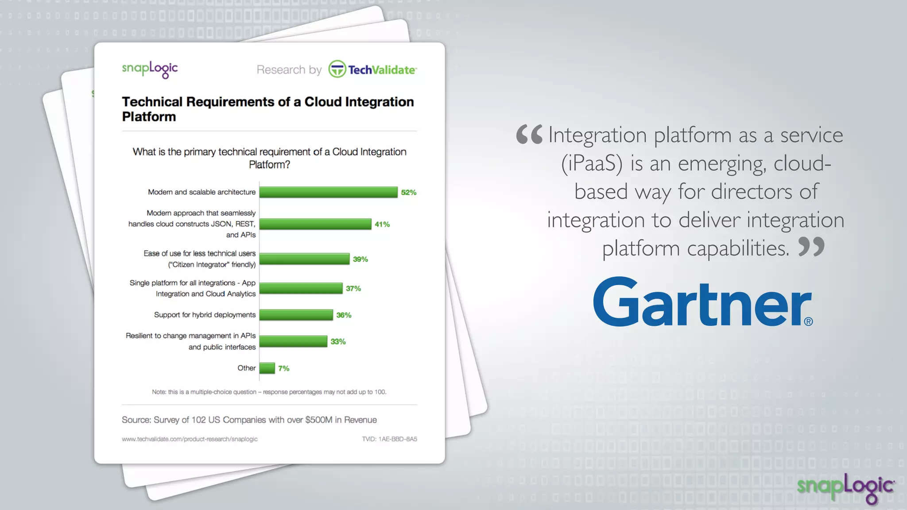The width and height of the screenshot is (907, 510).
Task: Click the 41% bar for JSON, REST, APIs
Action: point(315,224)
